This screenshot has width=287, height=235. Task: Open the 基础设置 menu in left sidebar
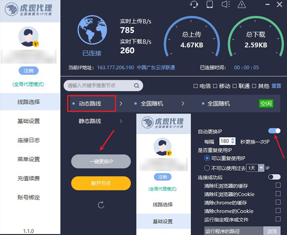(x=29, y=120)
